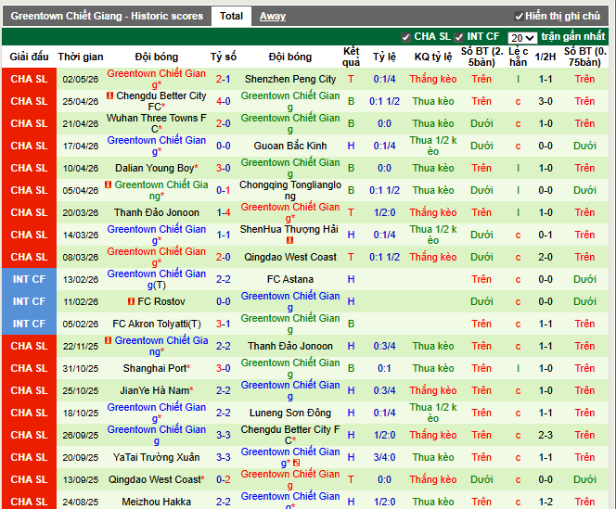This screenshot has width=616, height=509.
Task: Open FC Astana team link
Action: point(290,279)
